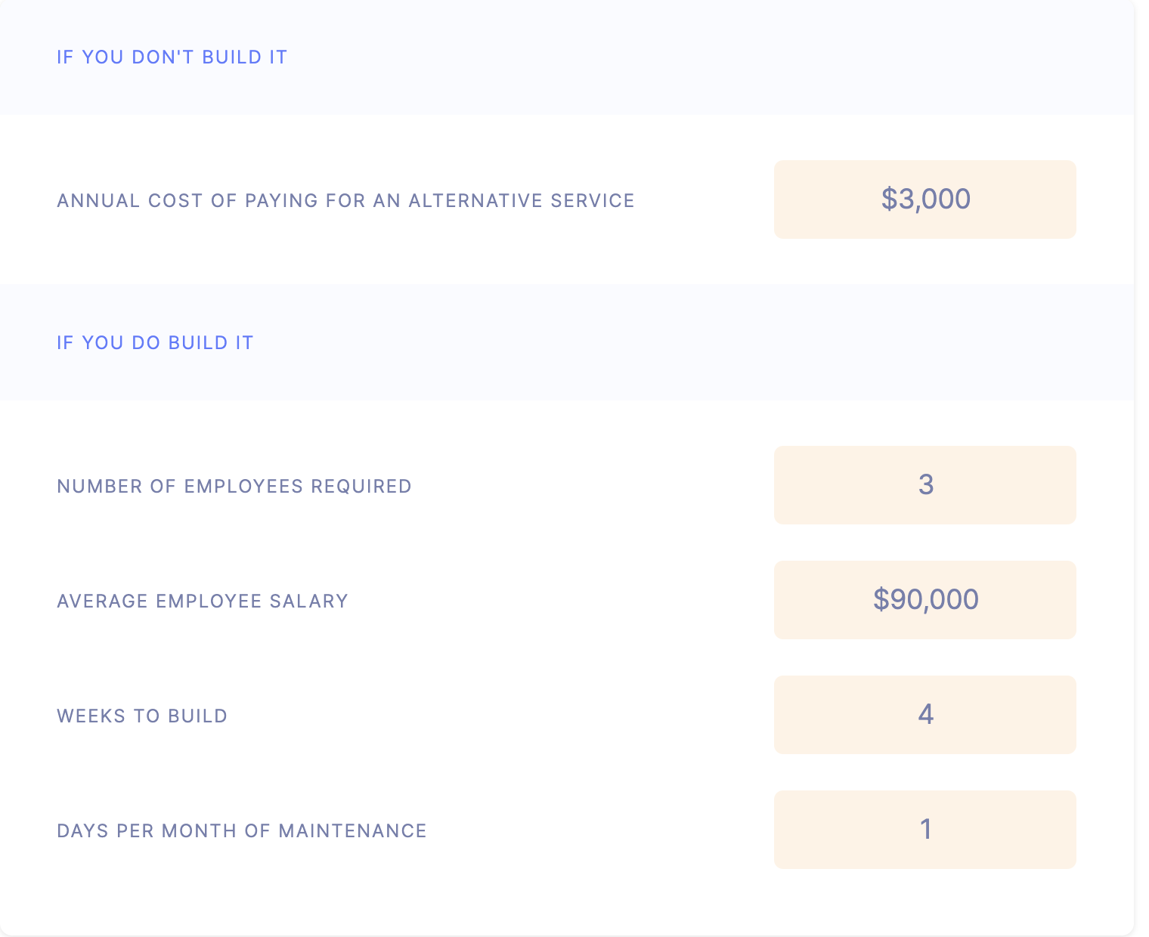Screen dimensions: 1149x937
Task: Click the "Average employee salary" label
Action: [203, 601]
